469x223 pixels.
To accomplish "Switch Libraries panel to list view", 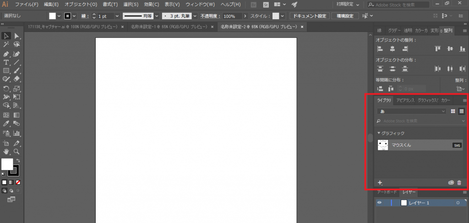I will coord(461,111).
